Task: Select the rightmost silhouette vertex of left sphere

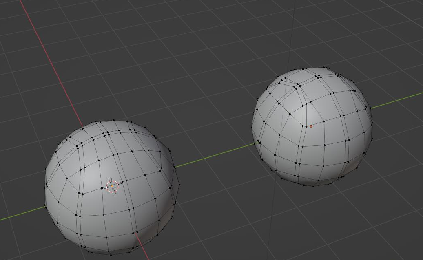Action: point(179,185)
